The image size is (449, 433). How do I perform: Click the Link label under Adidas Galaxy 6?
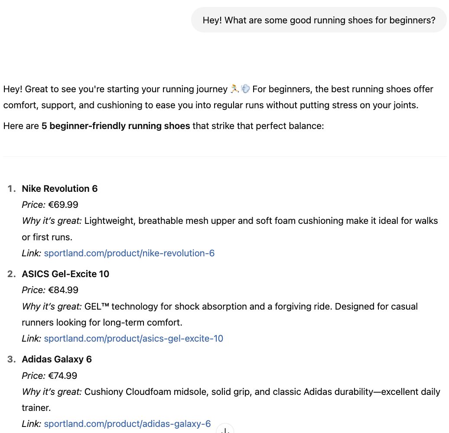32,423
